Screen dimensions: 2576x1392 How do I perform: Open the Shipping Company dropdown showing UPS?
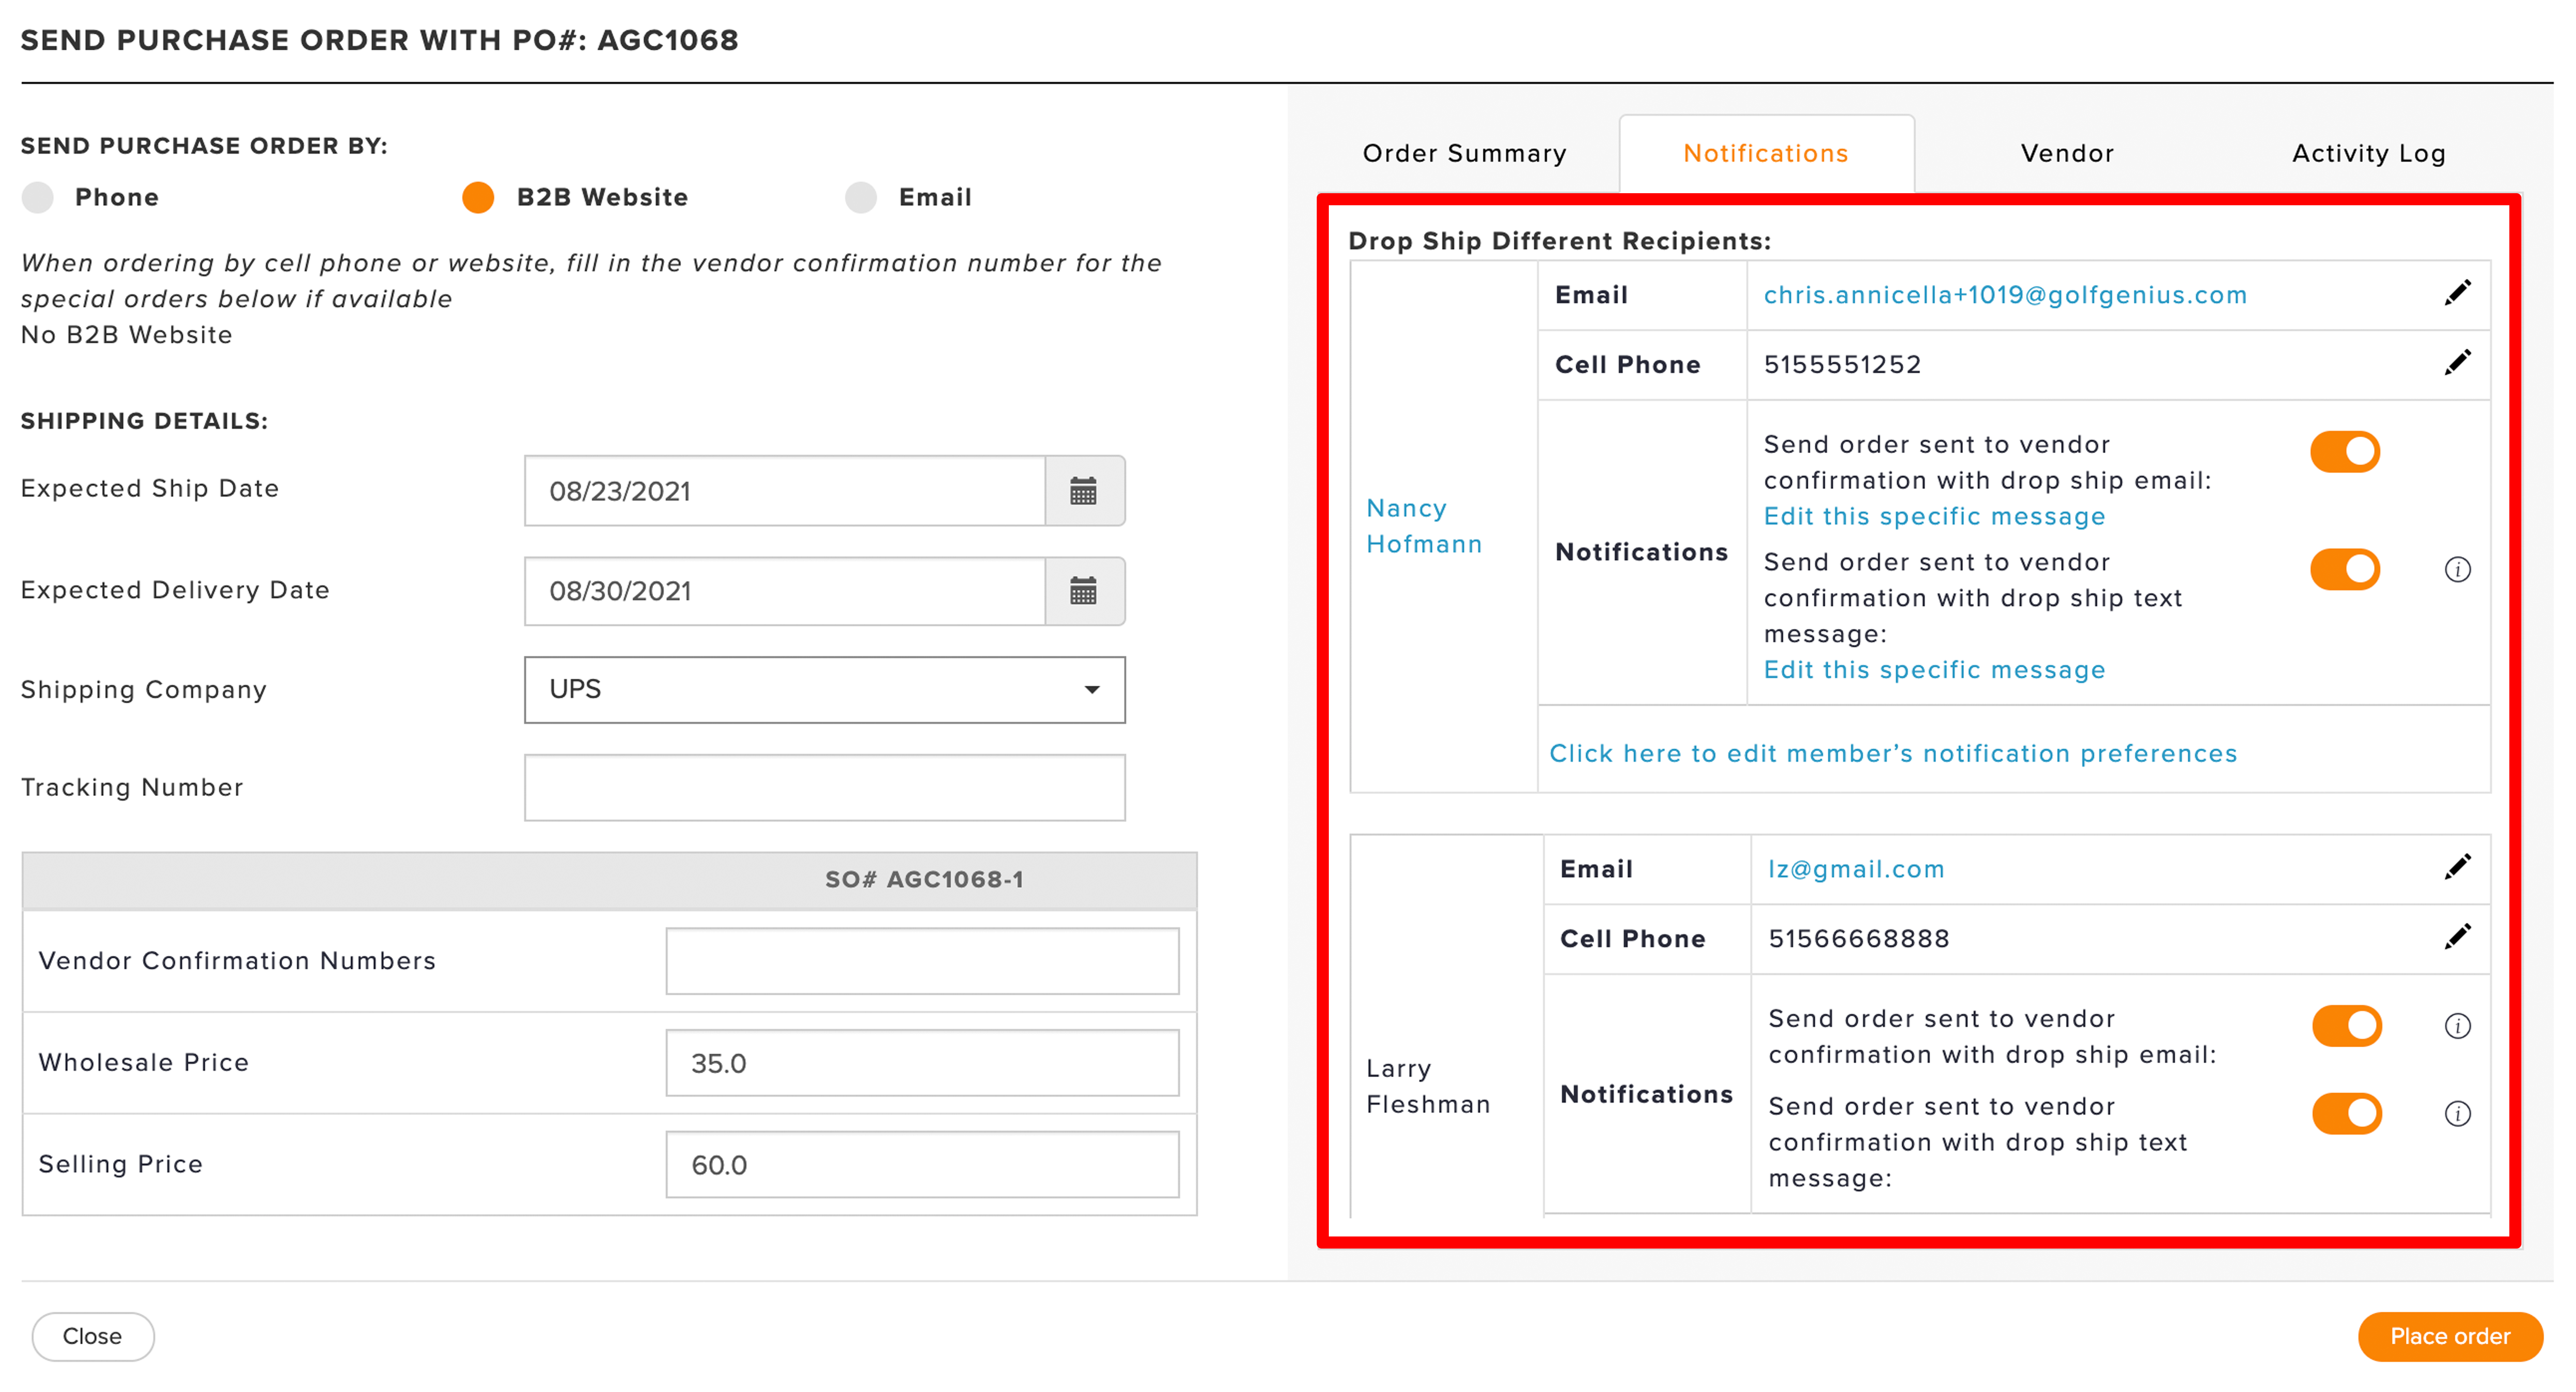(825, 689)
